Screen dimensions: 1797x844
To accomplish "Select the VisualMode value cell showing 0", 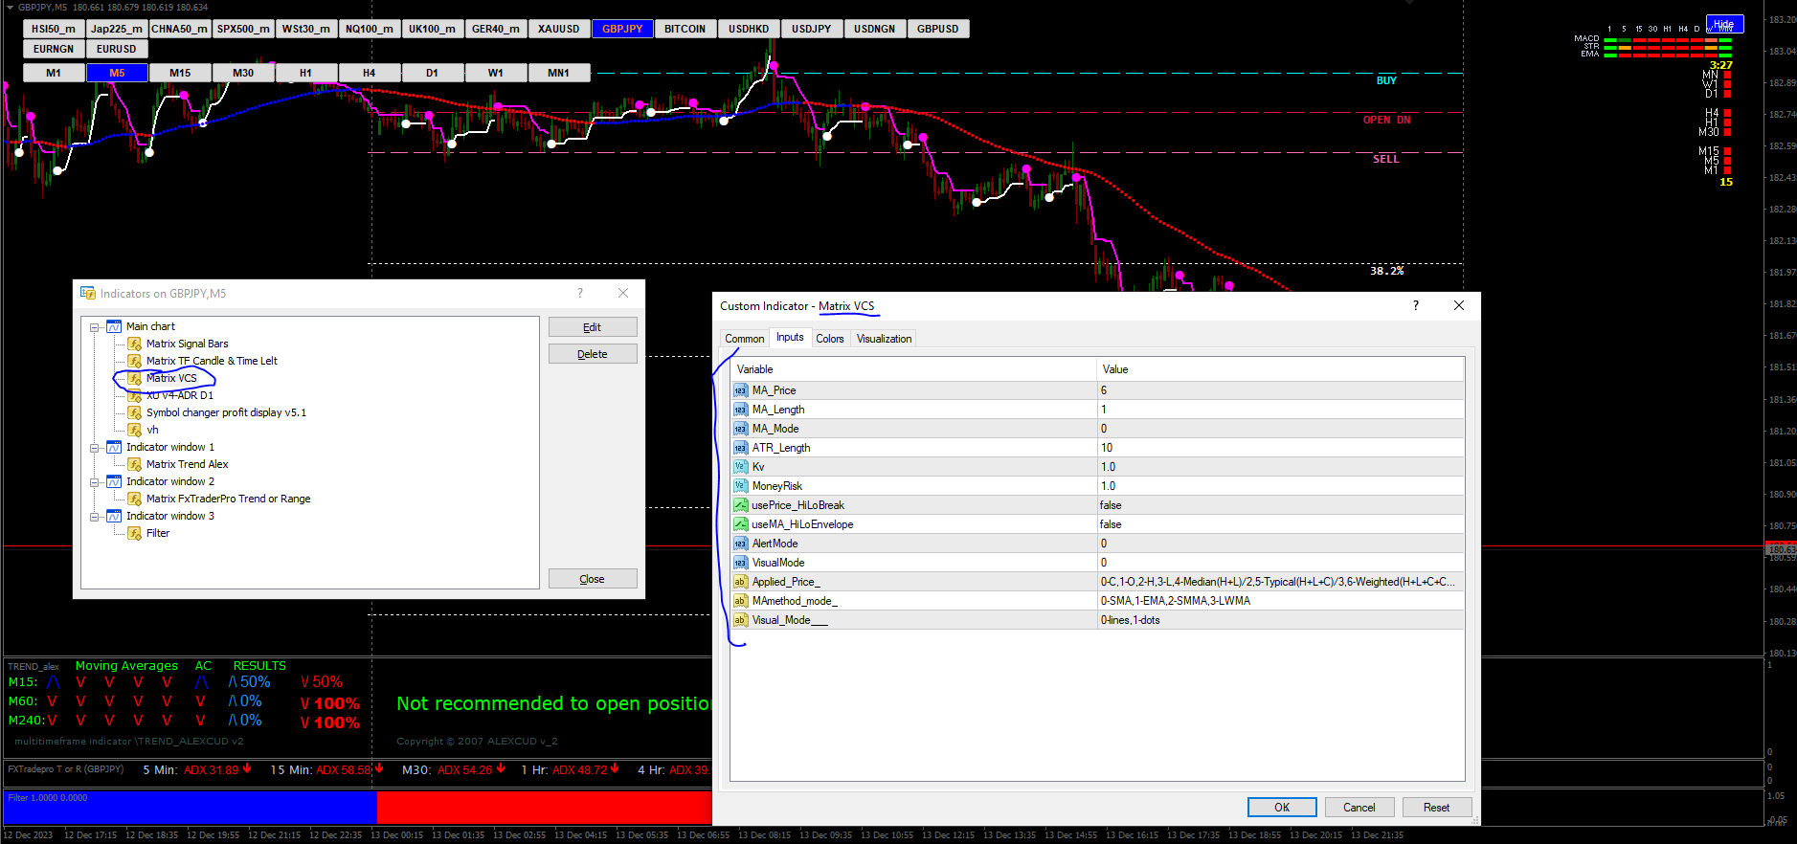I will pos(1280,563).
